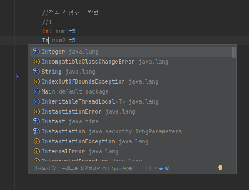The width and height of the screenshot is (249, 190).
Task: Place cursor in 'int num1=5;' line
Action: pos(60,31)
